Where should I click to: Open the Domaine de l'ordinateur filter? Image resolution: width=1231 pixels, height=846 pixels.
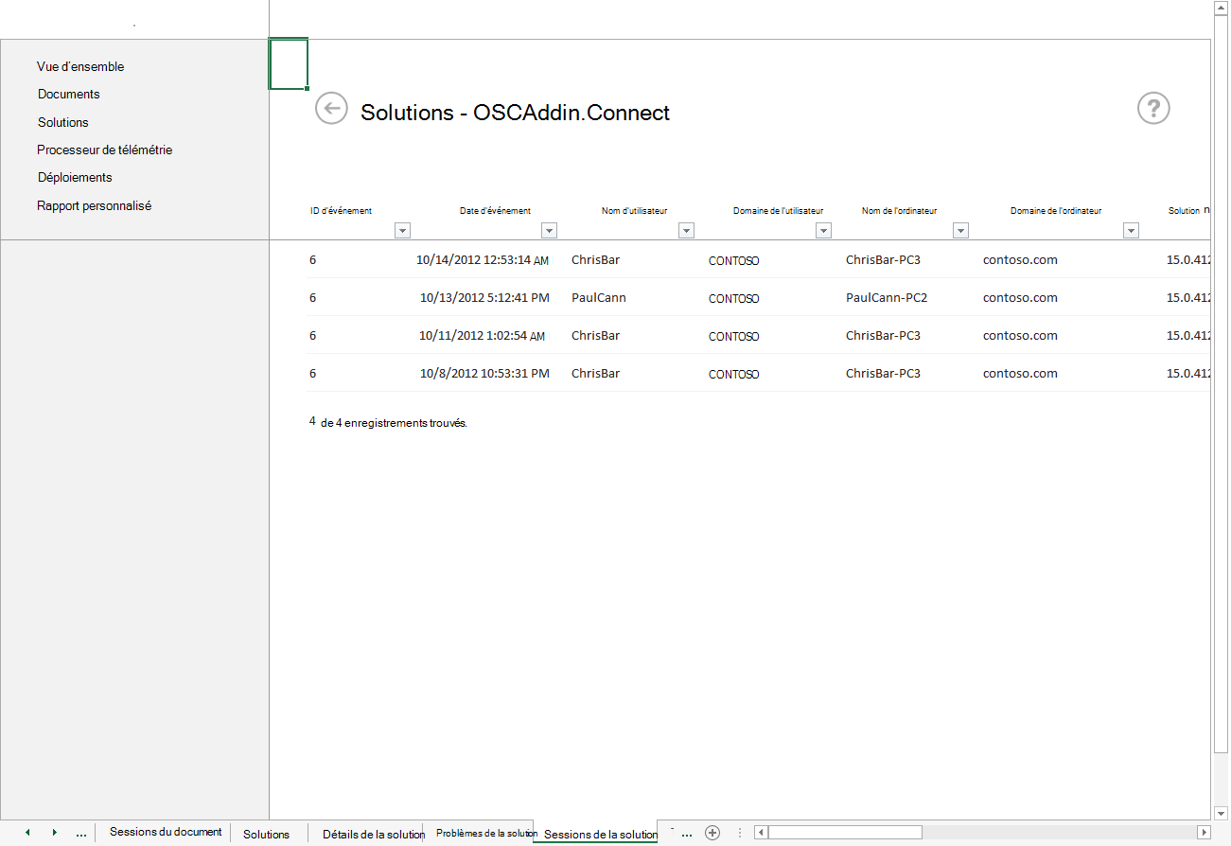[1131, 230]
